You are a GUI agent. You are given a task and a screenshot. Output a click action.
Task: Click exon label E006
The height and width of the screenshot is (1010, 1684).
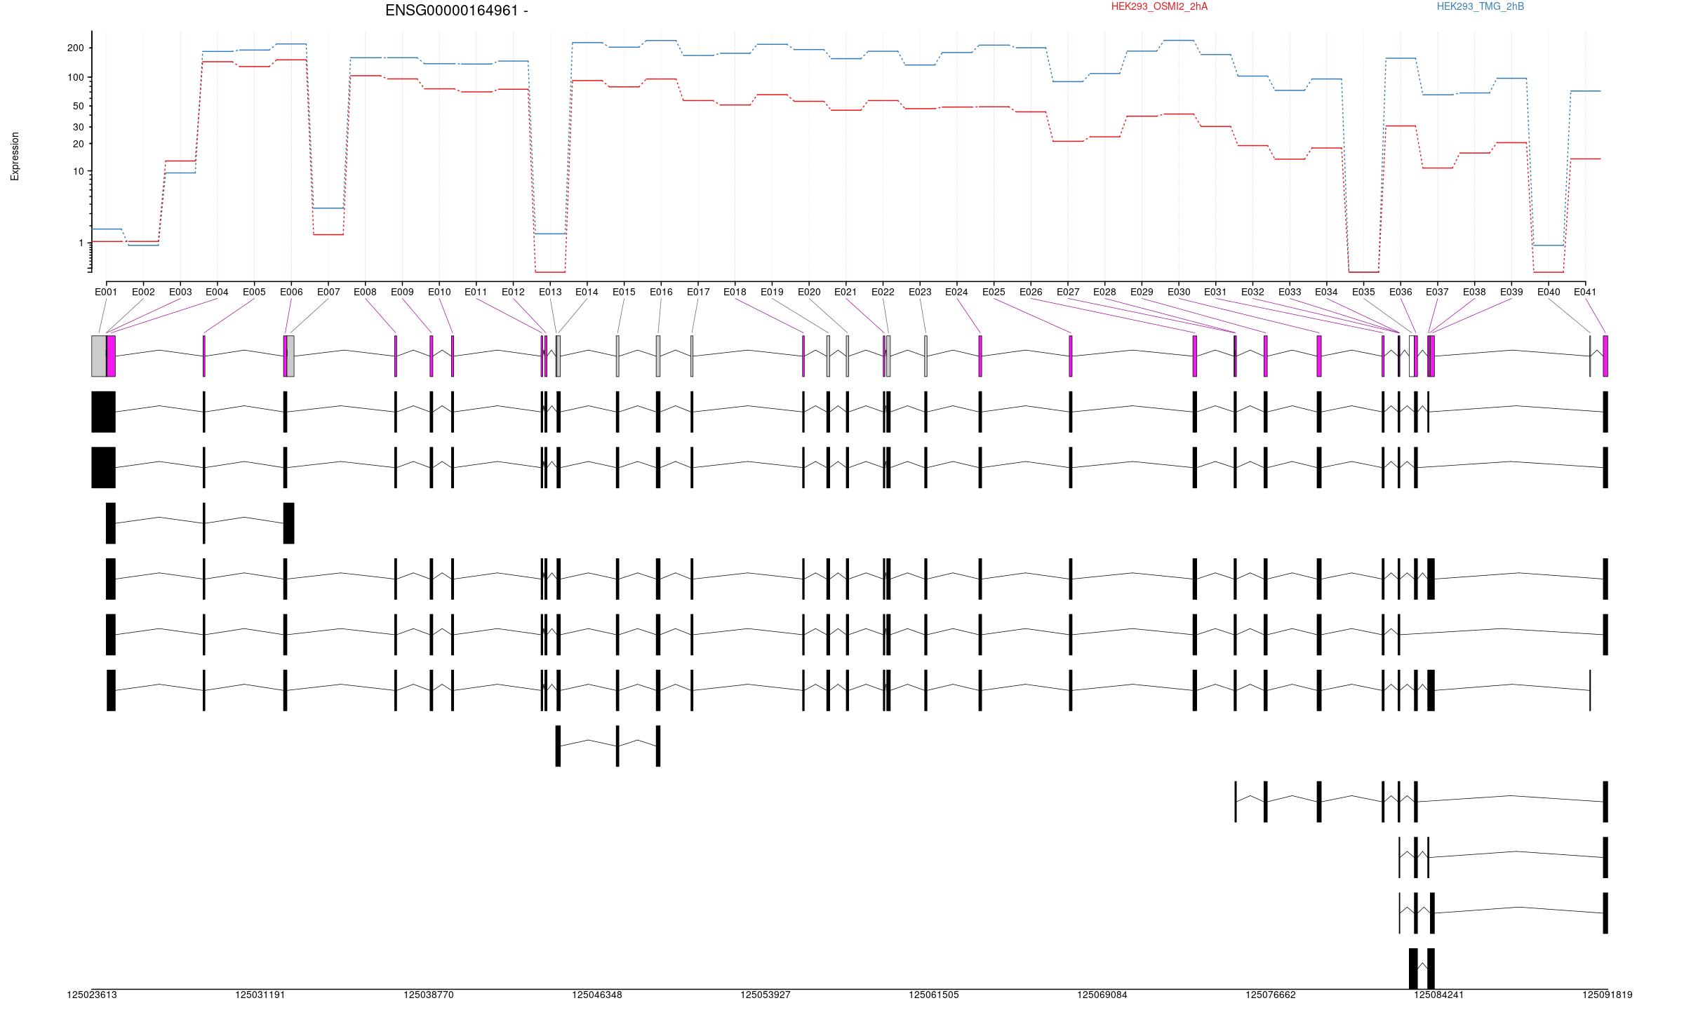click(x=291, y=292)
